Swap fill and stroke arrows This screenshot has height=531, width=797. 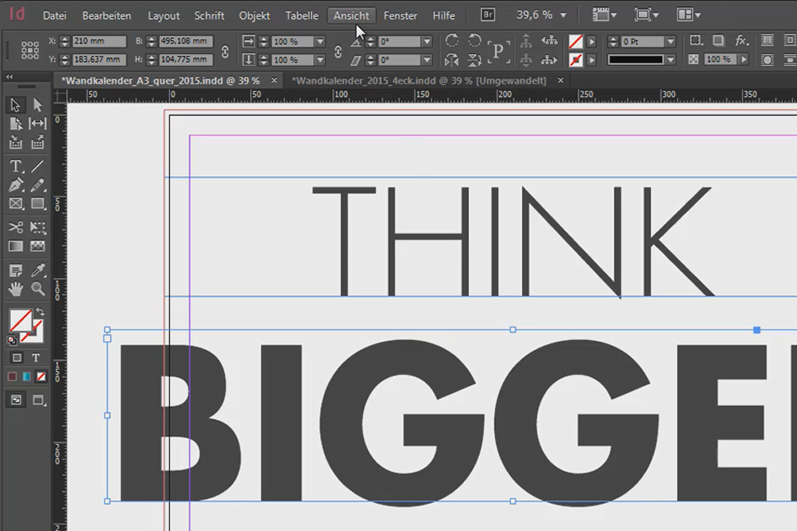39,311
